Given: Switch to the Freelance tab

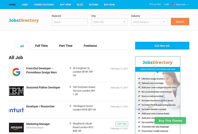Looking at the screenshot, I should tap(90, 46).
